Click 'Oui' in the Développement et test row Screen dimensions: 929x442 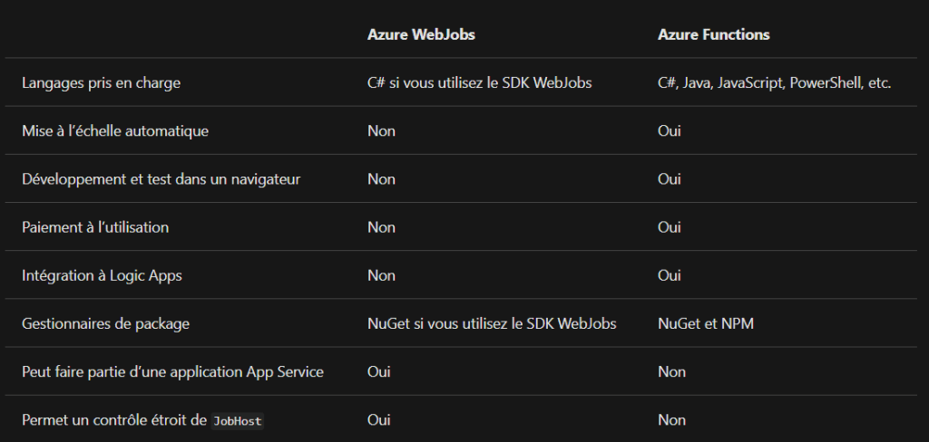point(669,179)
